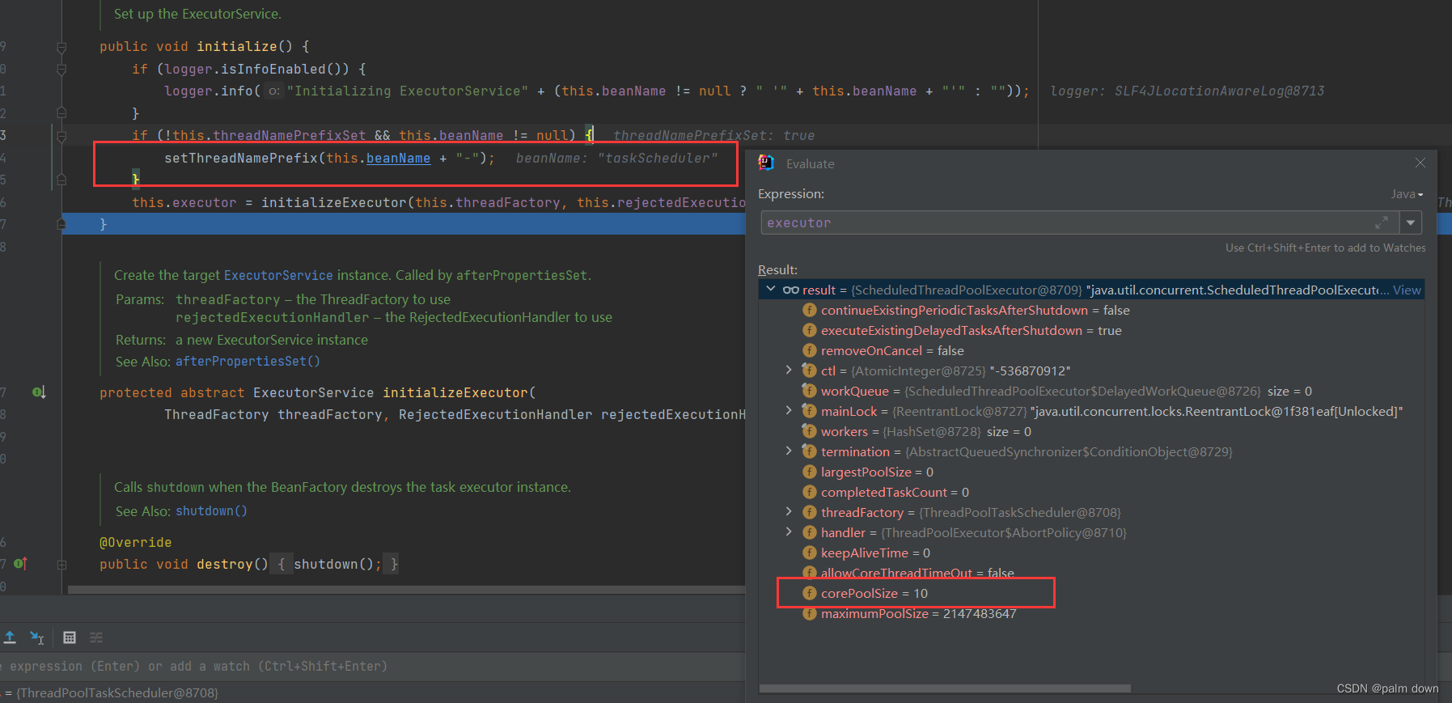
Task: Click field icon beside workers
Action: click(x=809, y=431)
